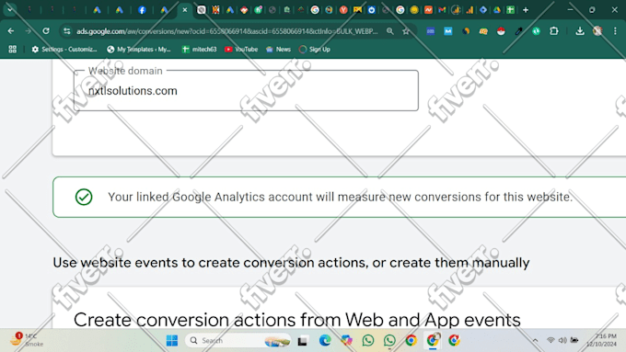Switch to the Gmail tab
The height and width of the screenshot is (352, 626).
tap(442, 10)
